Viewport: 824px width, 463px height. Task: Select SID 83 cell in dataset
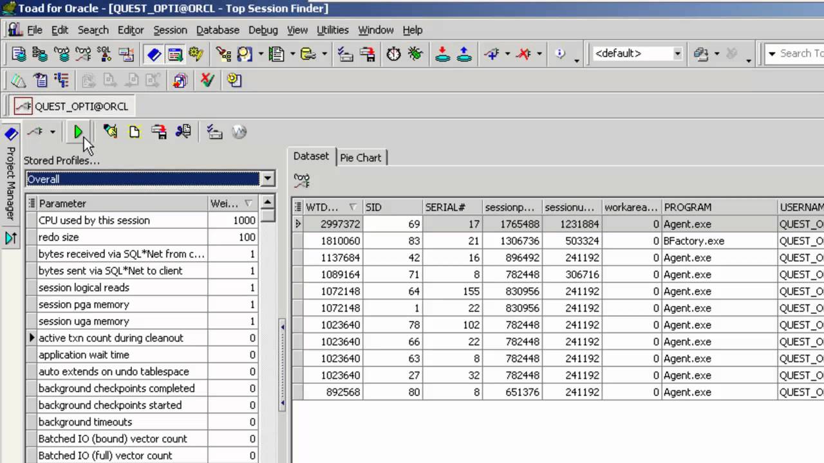point(393,241)
